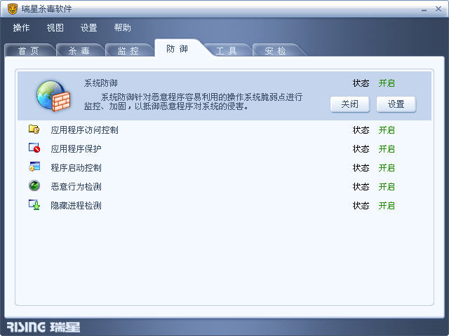Minimize the 瑞星杀毒软件 window

coord(424,10)
